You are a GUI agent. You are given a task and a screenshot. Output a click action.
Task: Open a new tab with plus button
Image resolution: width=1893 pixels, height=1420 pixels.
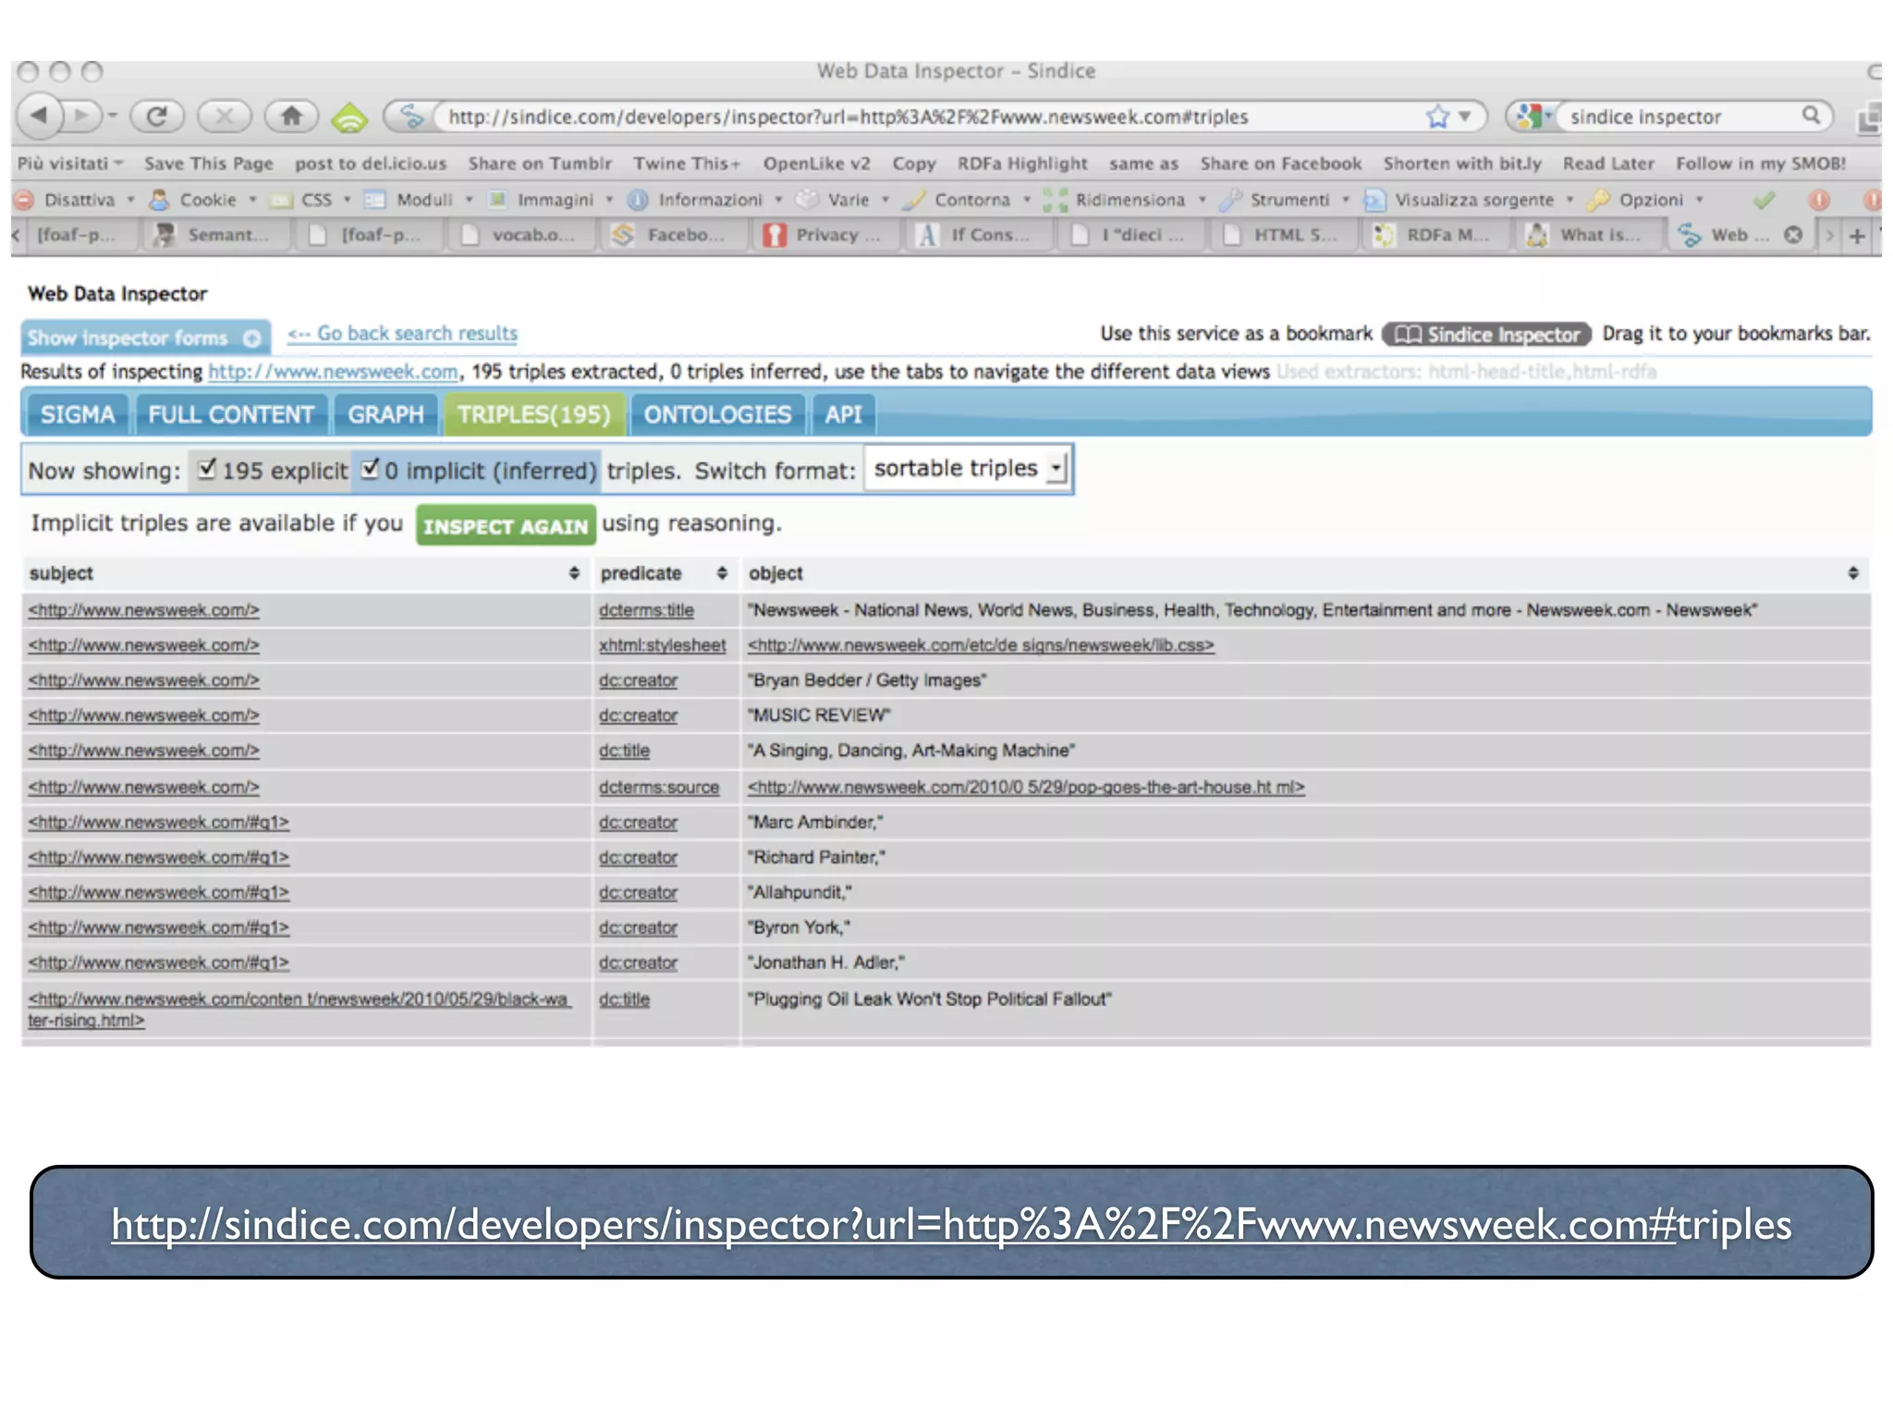(x=1857, y=236)
